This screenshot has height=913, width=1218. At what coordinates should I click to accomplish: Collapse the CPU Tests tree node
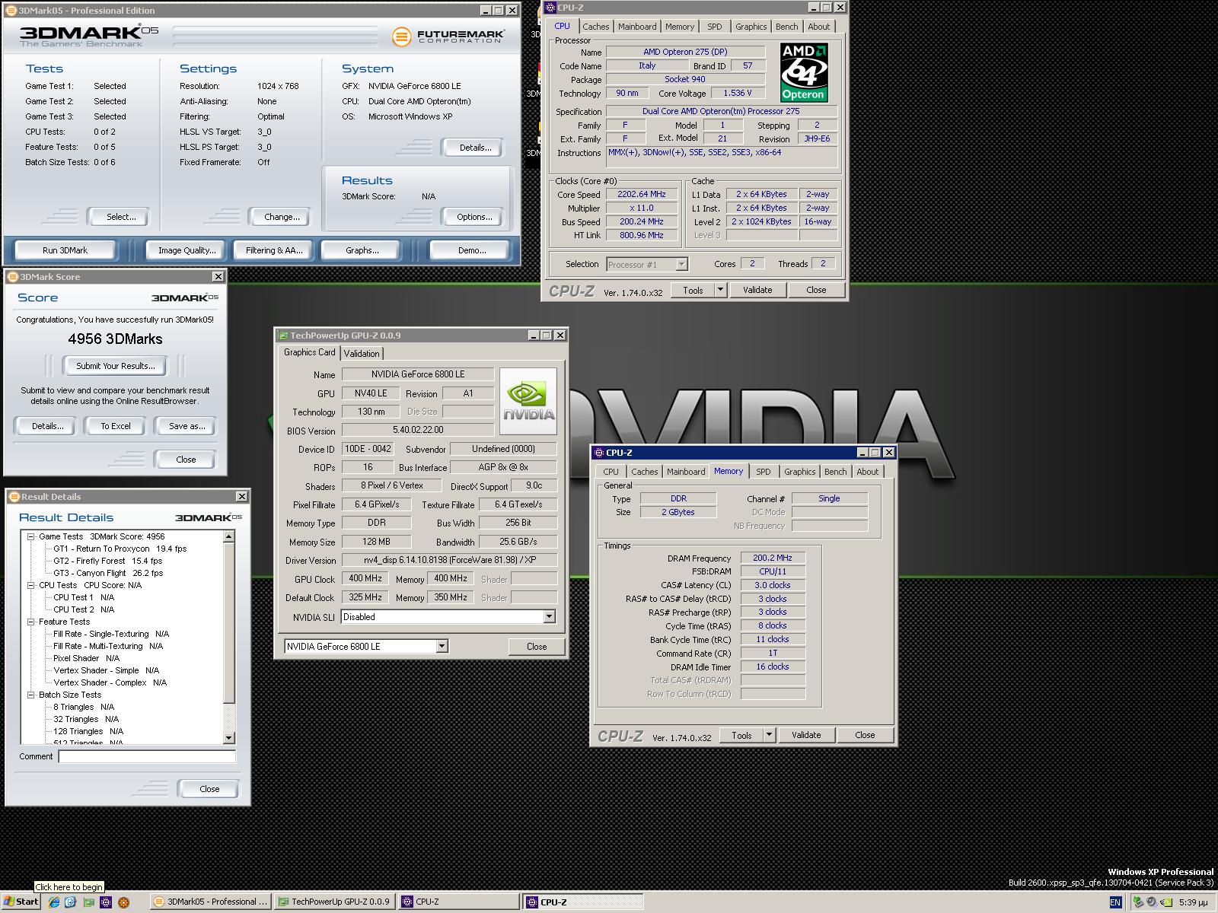click(x=31, y=585)
